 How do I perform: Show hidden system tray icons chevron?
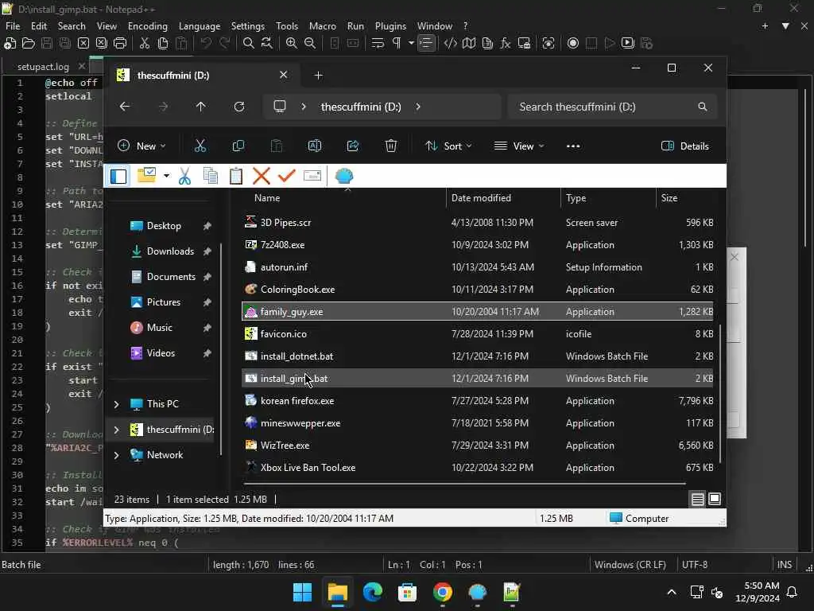671,592
